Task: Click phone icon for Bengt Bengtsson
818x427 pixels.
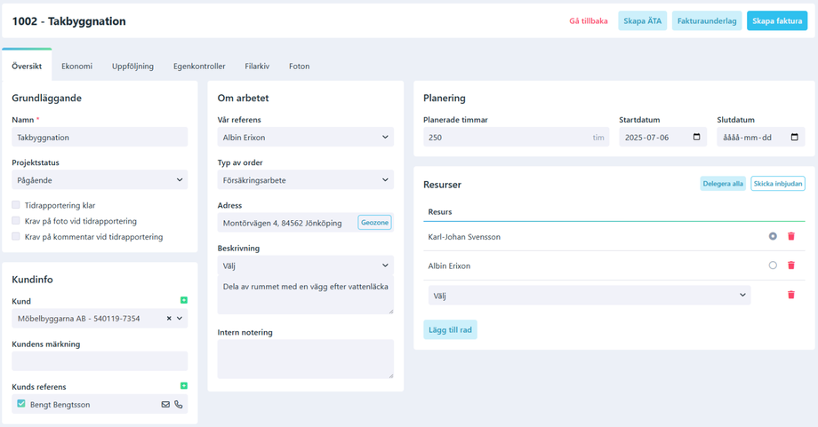Action: (179, 405)
